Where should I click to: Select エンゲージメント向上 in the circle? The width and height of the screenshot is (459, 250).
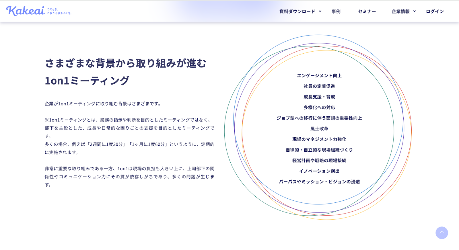(319, 76)
